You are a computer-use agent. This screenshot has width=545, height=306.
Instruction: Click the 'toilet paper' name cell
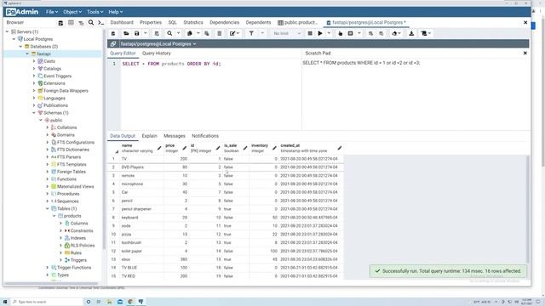point(142,252)
